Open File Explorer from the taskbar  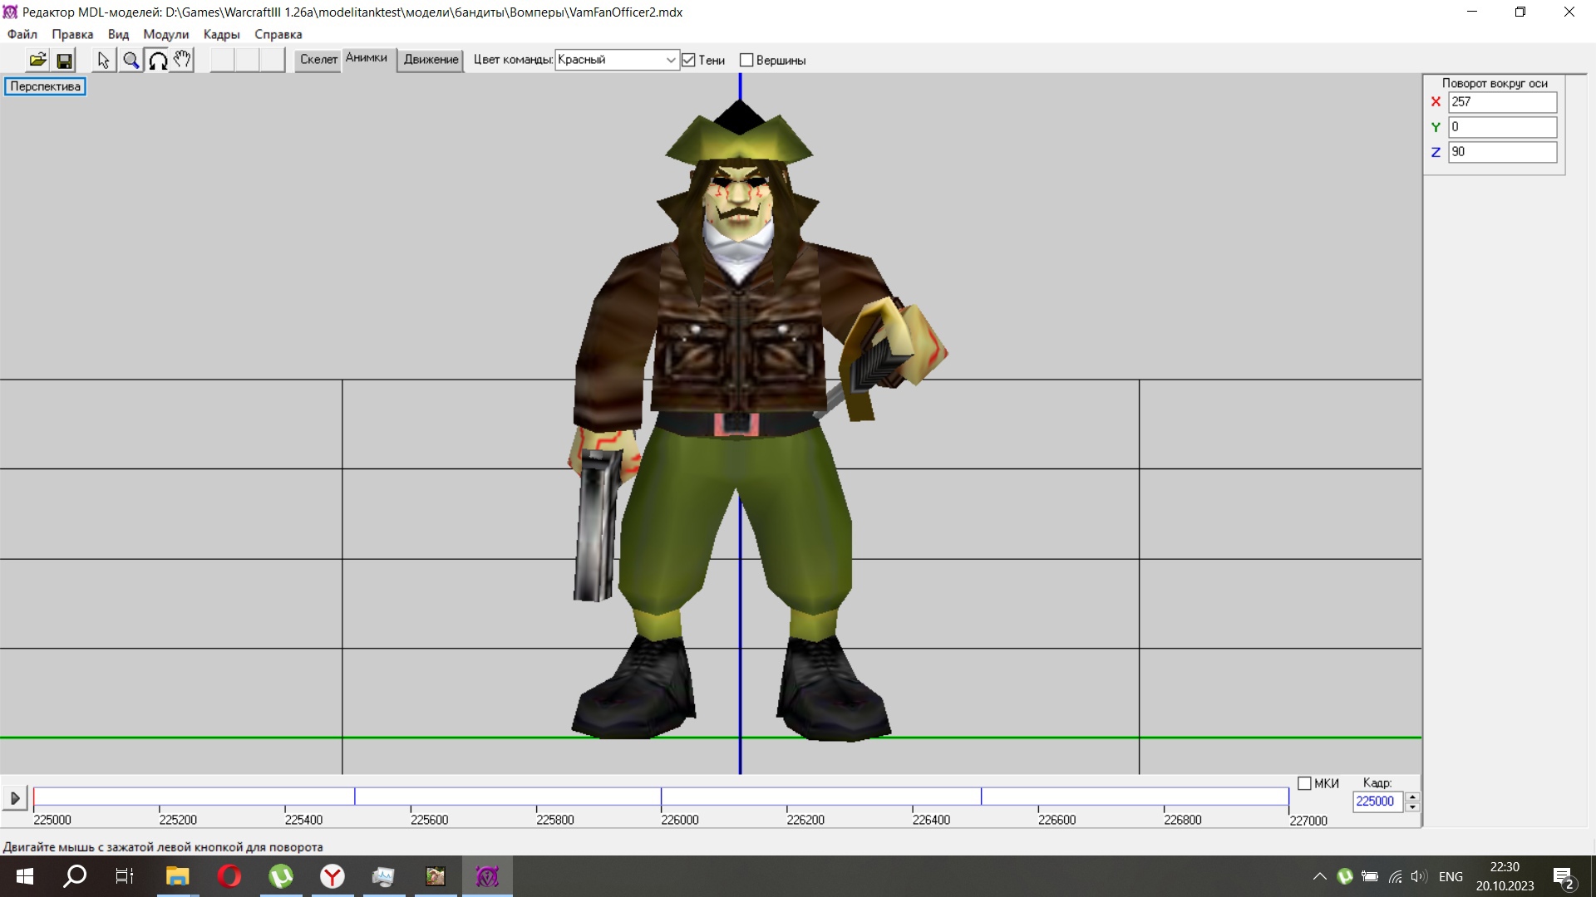[x=177, y=876]
